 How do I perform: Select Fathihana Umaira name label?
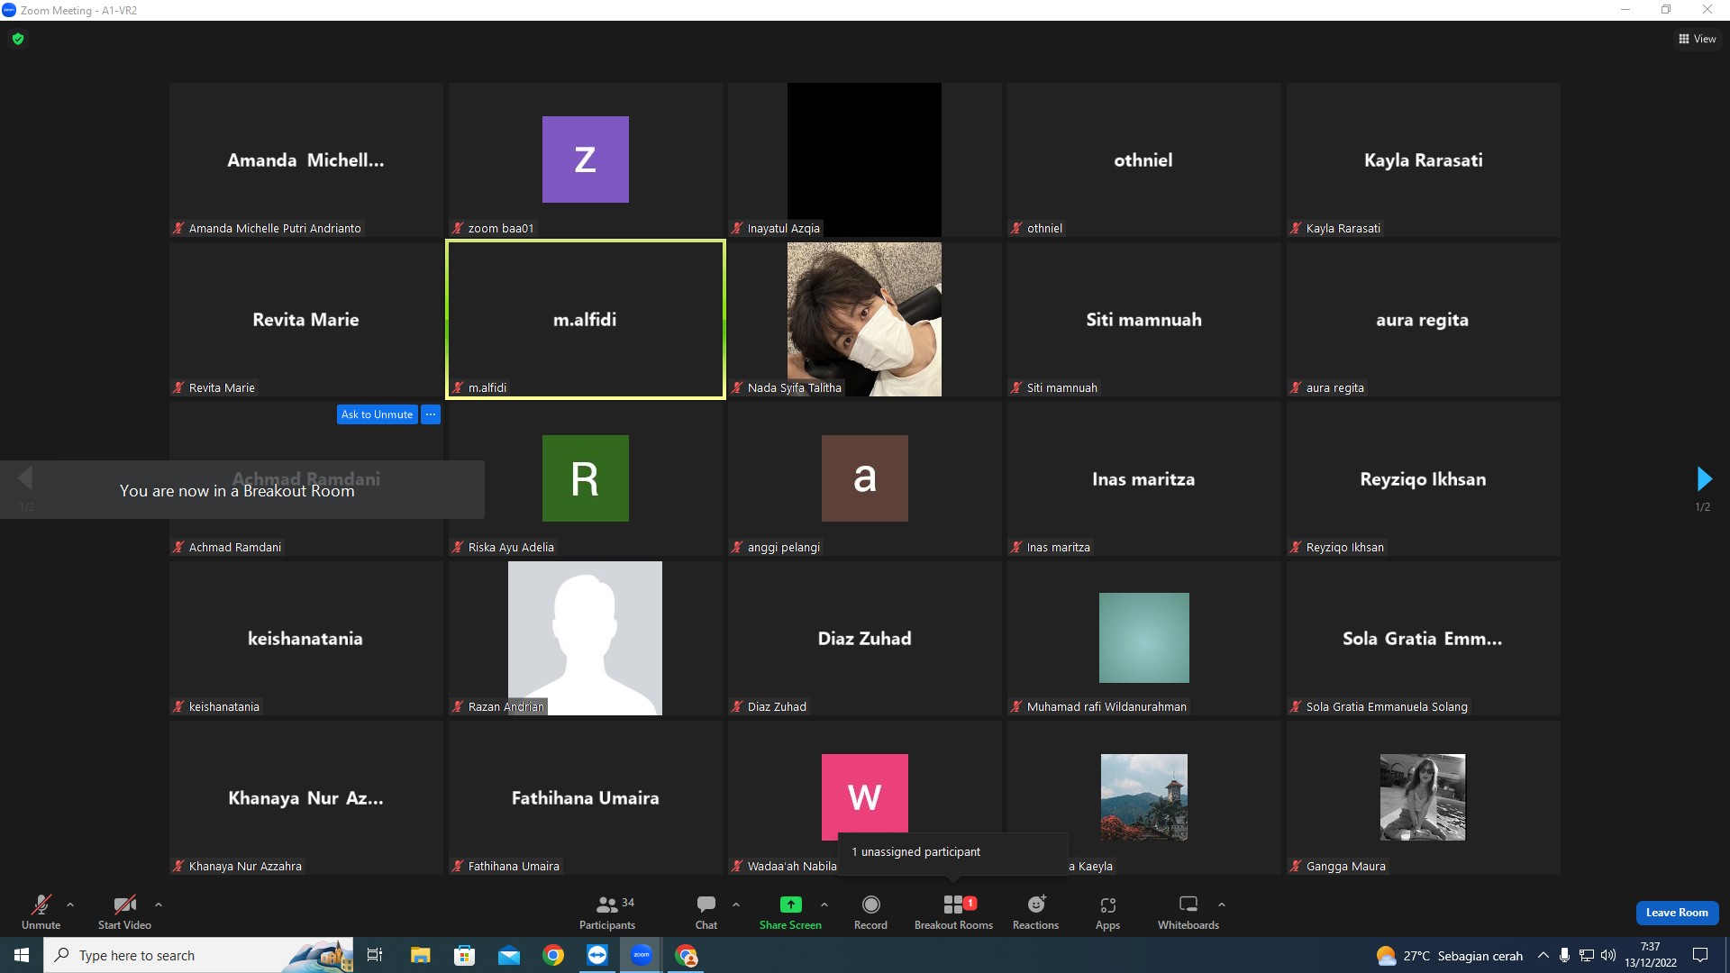click(x=514, y=867)
